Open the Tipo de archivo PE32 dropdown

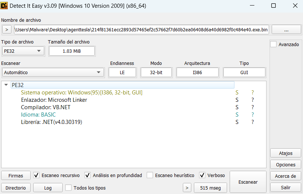coord(23,51)
